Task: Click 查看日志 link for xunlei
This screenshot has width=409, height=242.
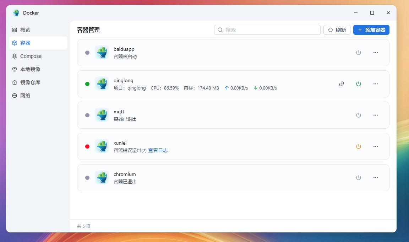Action: [158, 150]
